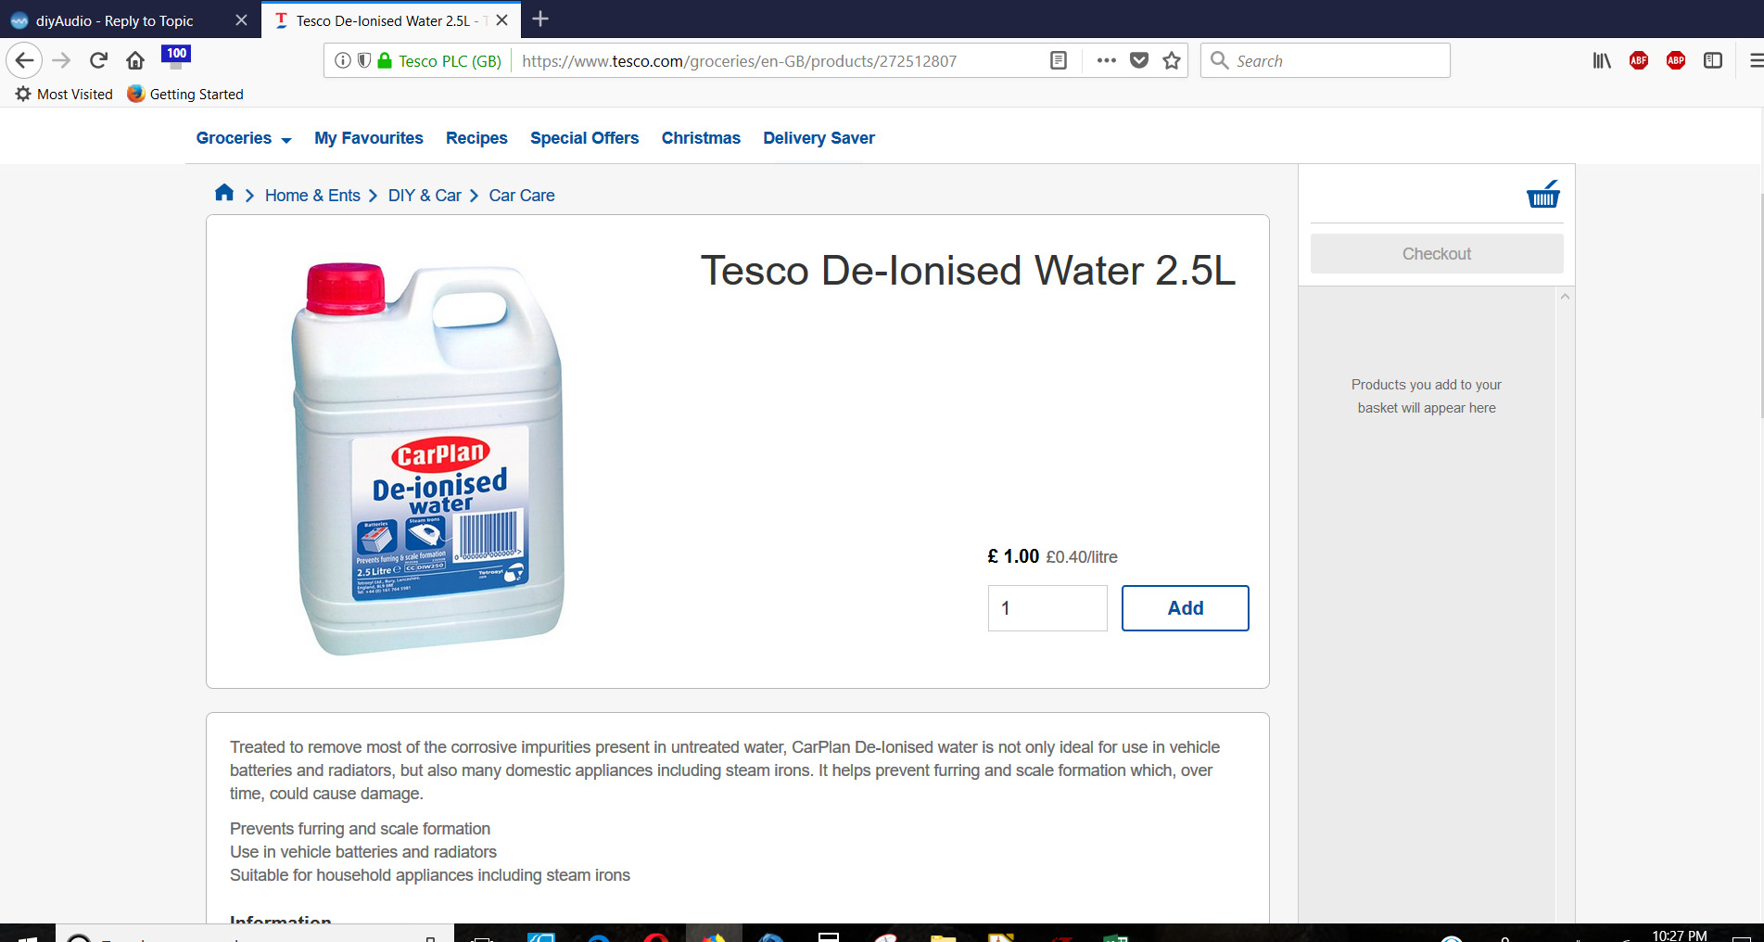Click the Add to basket button
The image size is (1764, 942).
pyautogui.click(x=1185, y=608)
